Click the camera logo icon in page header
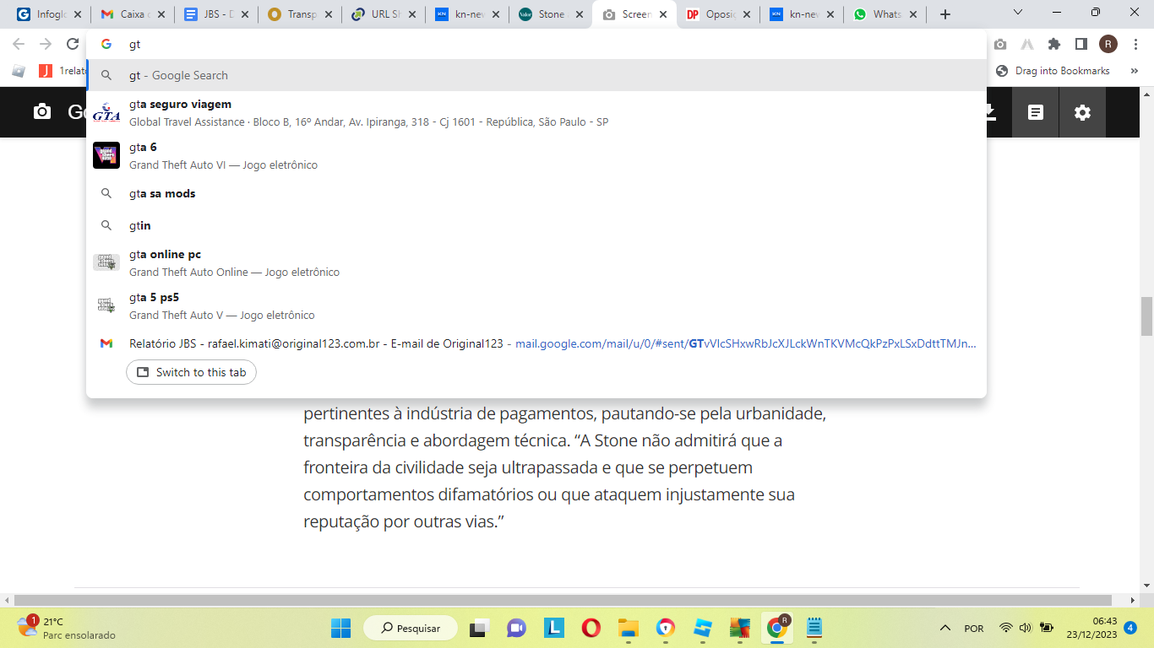 (x=42, y=111)
